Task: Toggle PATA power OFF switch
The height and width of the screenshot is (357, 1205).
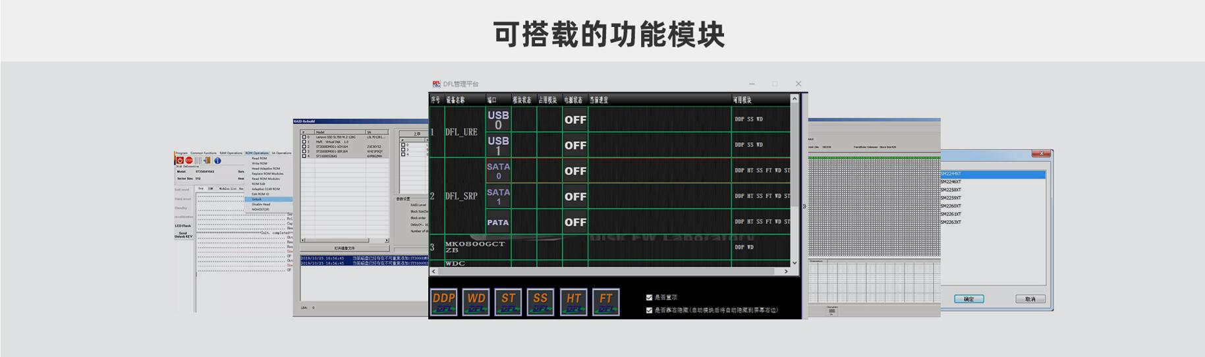Action: click(x=575, y=223)
